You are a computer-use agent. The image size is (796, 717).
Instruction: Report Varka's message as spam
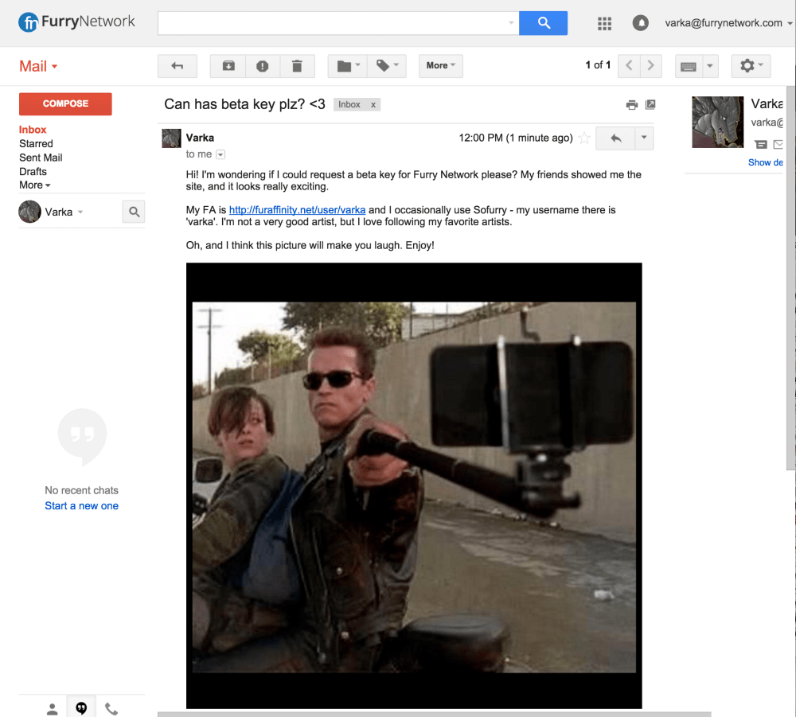tap(263, 66)
